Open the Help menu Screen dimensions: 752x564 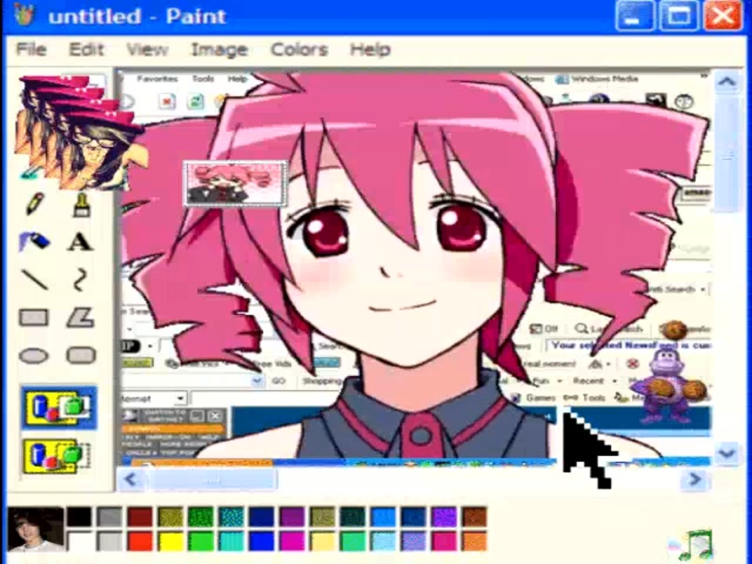pyautogui.click(x=371, y=49)
